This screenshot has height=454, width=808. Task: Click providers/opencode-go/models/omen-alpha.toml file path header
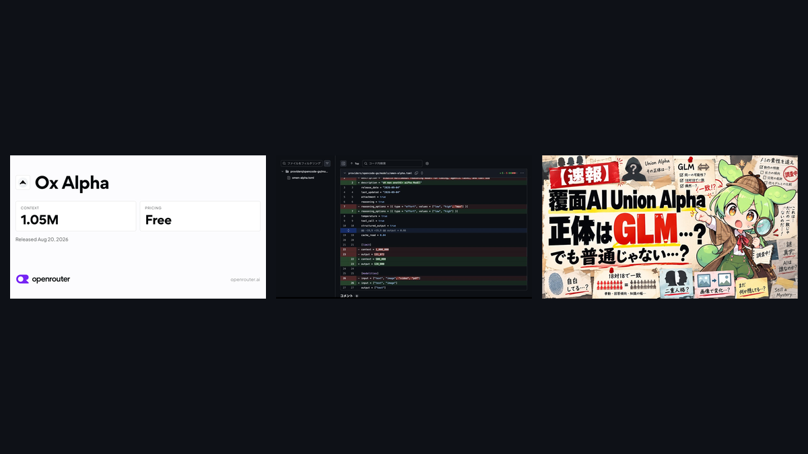point(380,173)
